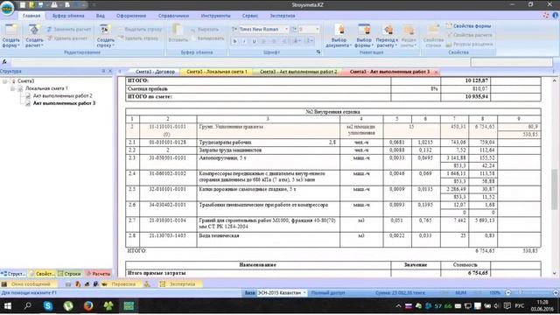The height and width of the screenshot is (315, 560).
Task: Switch to the Главная ribbon tab
Action: coord(31,16)
